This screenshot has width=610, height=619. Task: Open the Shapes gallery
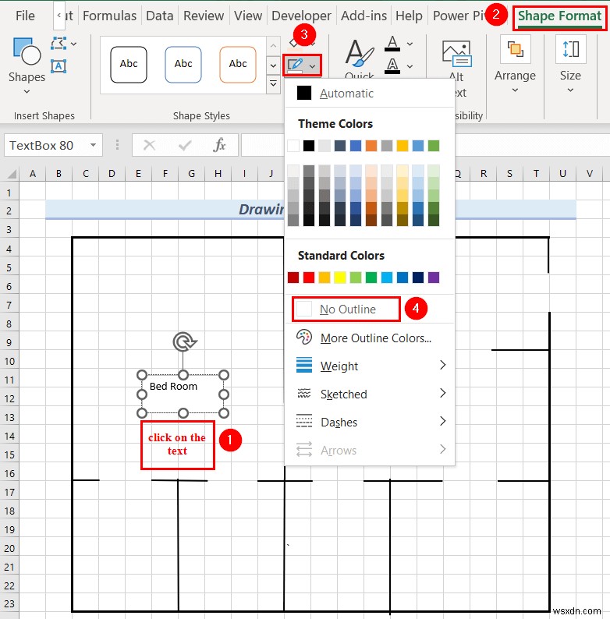pos(27,65)
